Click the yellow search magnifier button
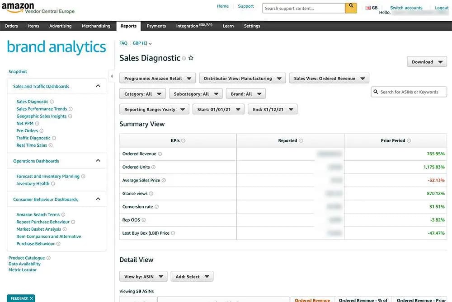Image resolution: width=452 pixels, height=302 pixels. [x=351, y=8]
